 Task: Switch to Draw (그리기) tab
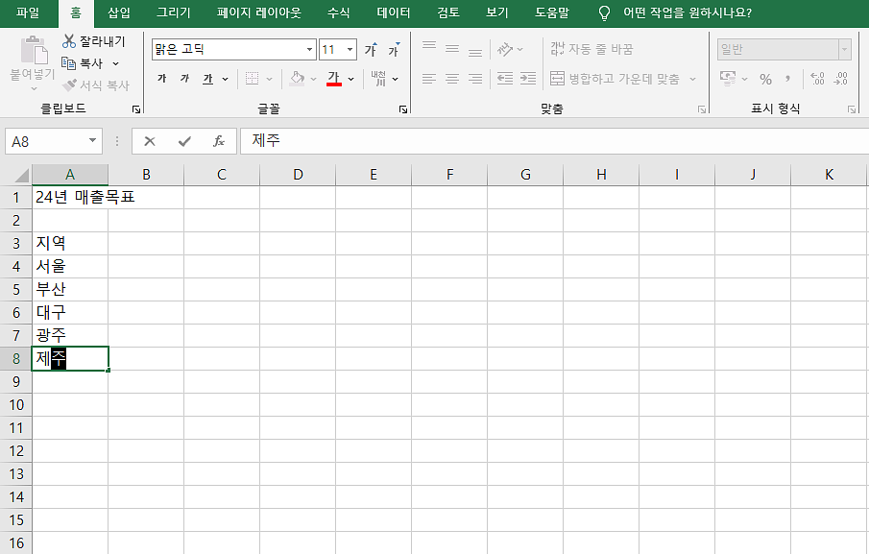pos(174,12)
